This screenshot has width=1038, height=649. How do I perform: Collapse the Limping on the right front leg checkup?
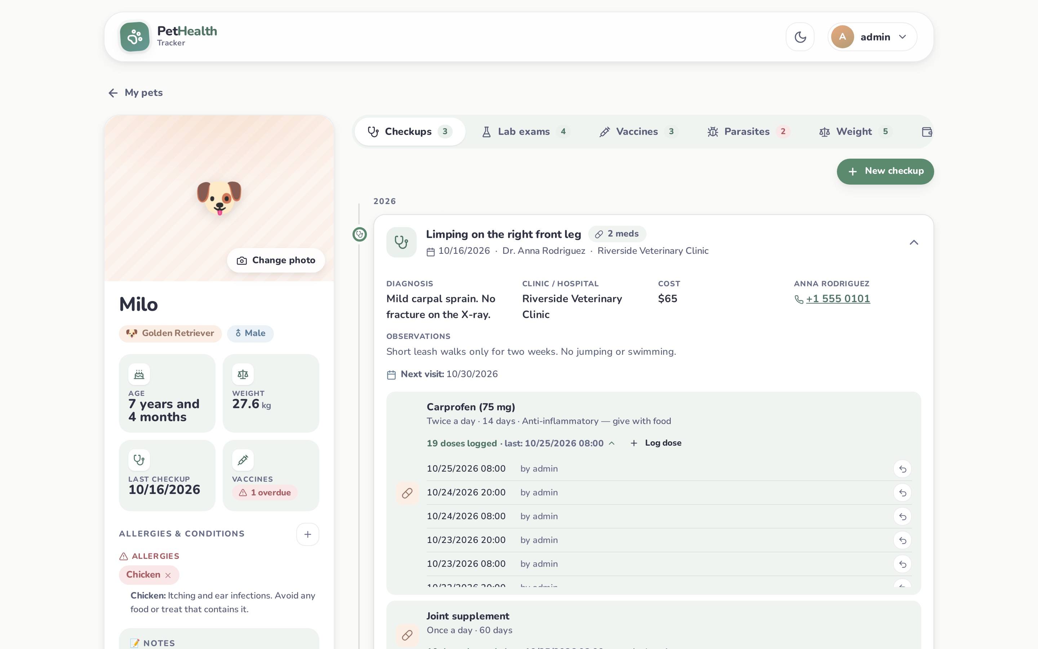pyautogui.click(x=914, y=243)
